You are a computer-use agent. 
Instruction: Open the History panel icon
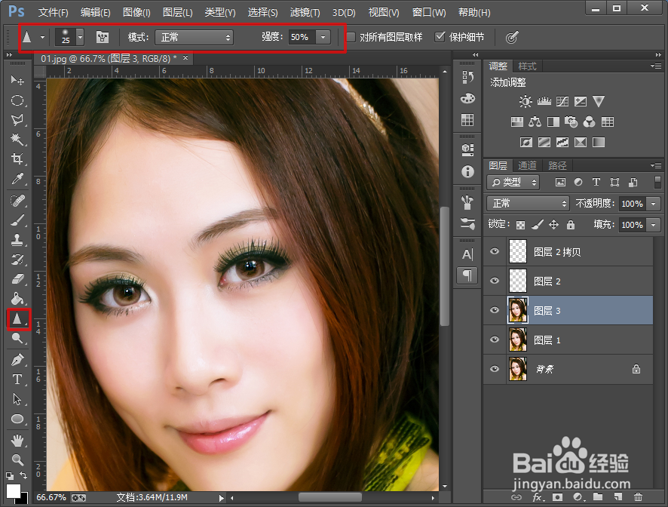467,77
